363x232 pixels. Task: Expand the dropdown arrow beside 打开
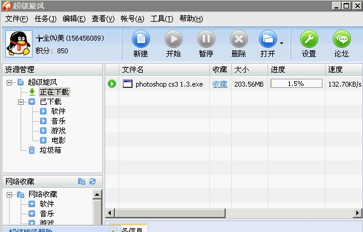click(x=281, y=43)
